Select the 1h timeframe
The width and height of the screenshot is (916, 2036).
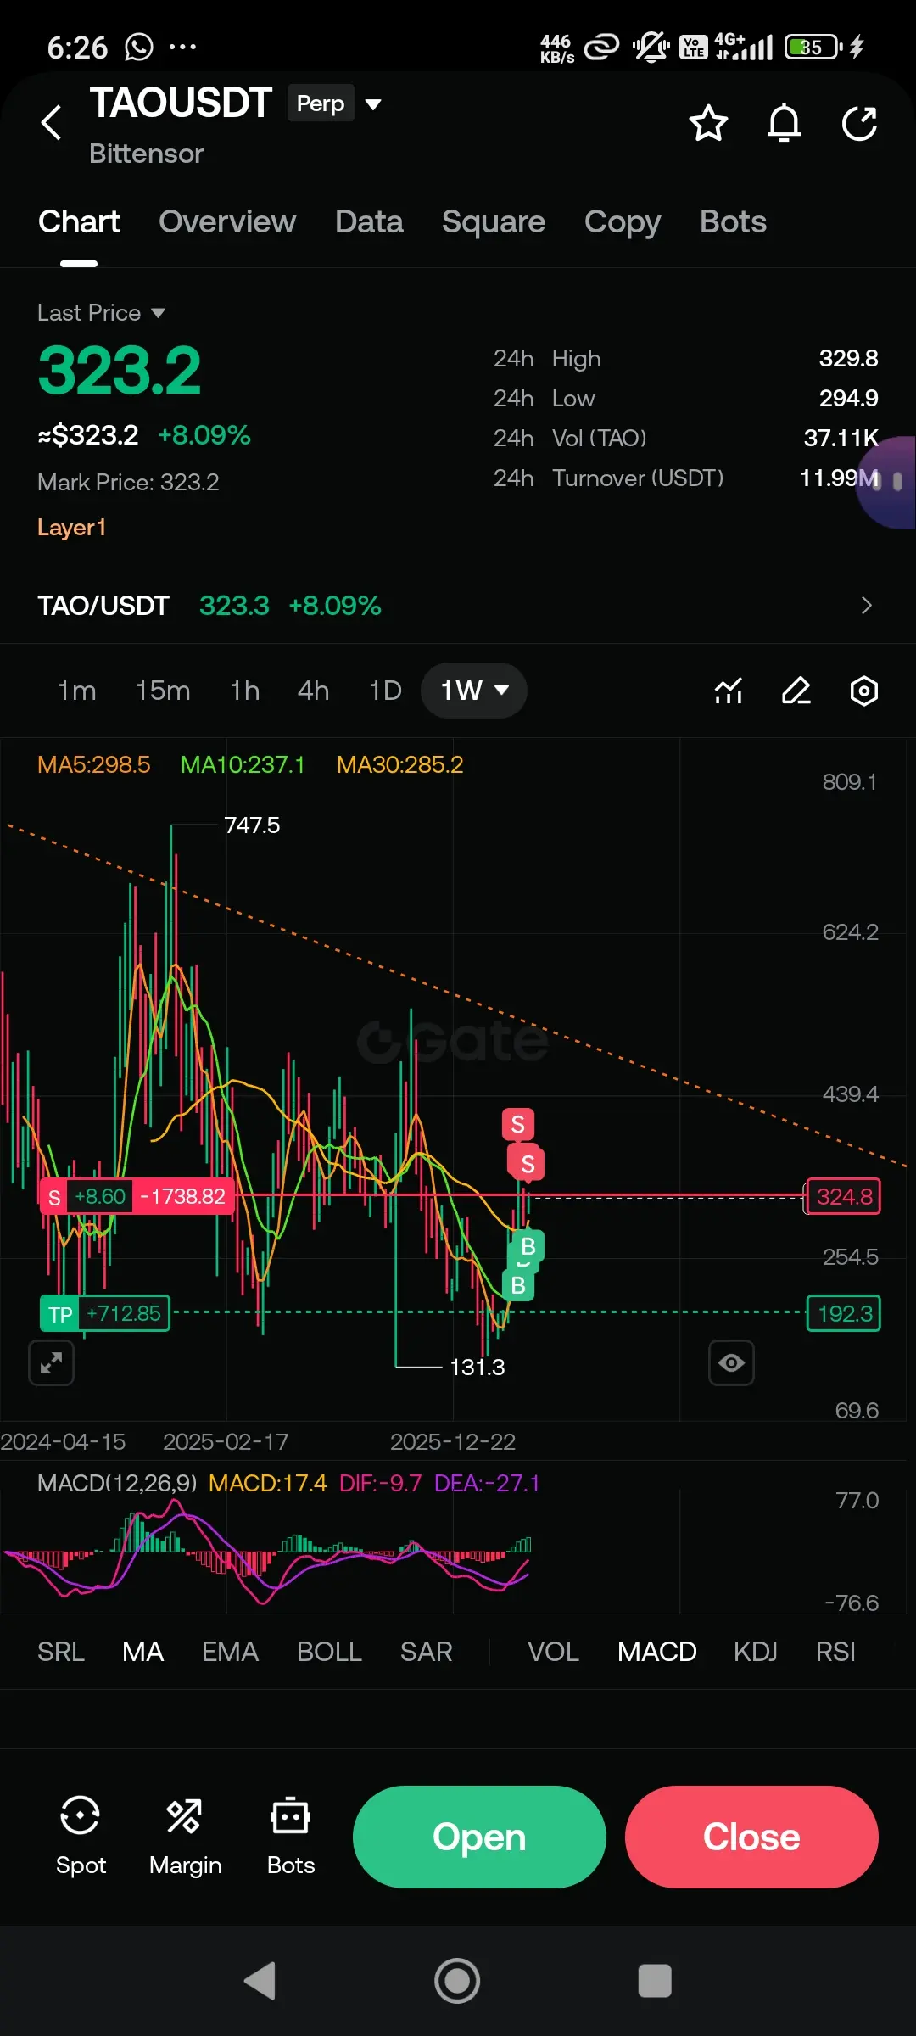(245, 691)
